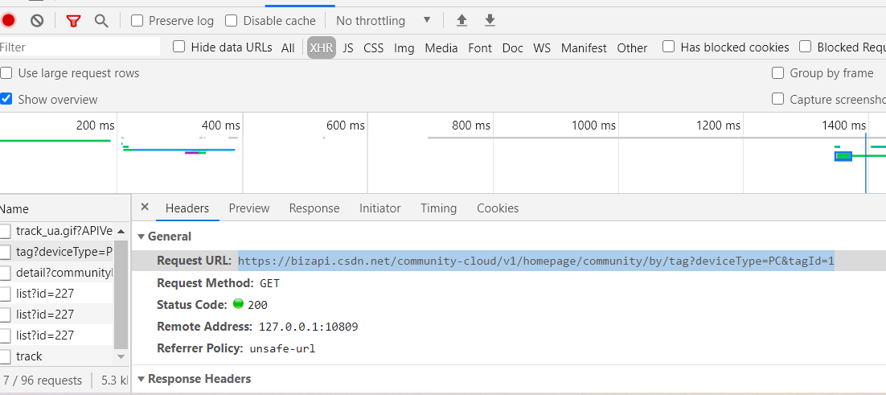This screenshot has height=395, width=886.
Task: Filter requests by Doc
Action: 512,48
